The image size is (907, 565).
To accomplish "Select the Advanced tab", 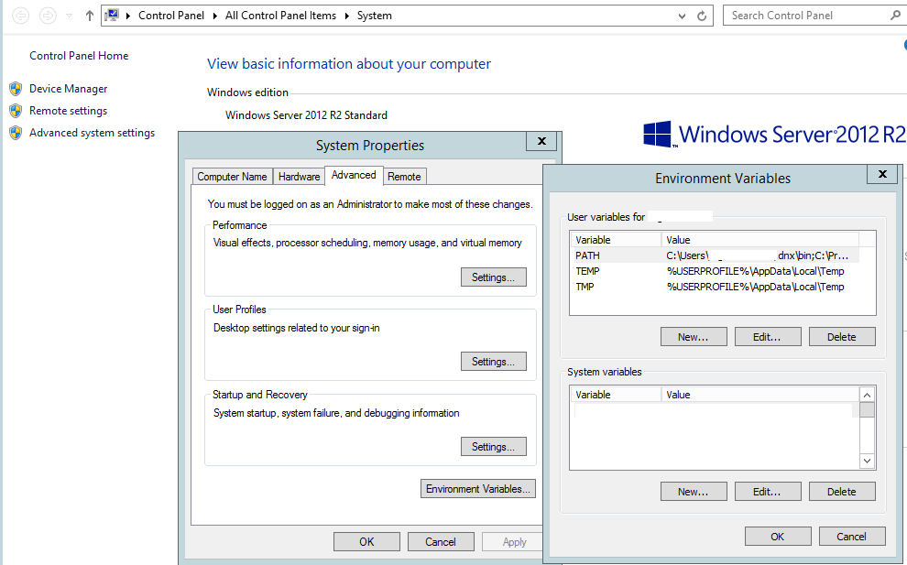I will tap(354, 175).
